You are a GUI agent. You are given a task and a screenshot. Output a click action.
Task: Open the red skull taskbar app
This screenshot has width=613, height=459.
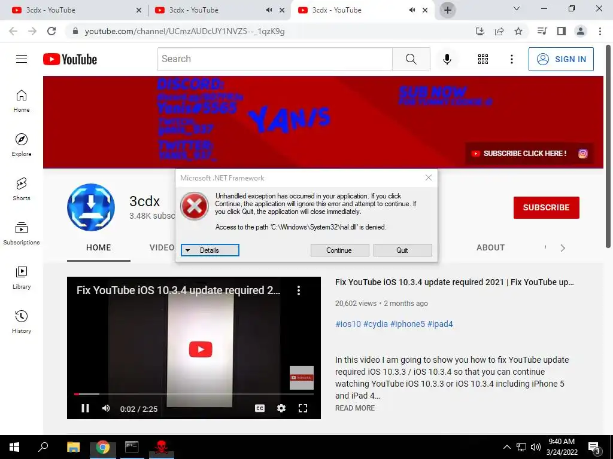pos(160,447)
